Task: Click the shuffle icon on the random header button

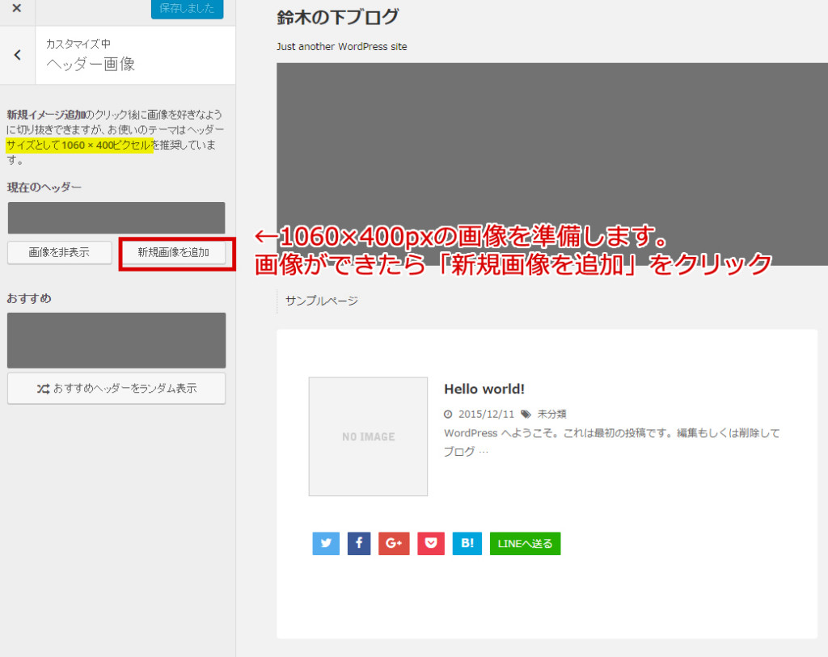Action: point(43,389)
